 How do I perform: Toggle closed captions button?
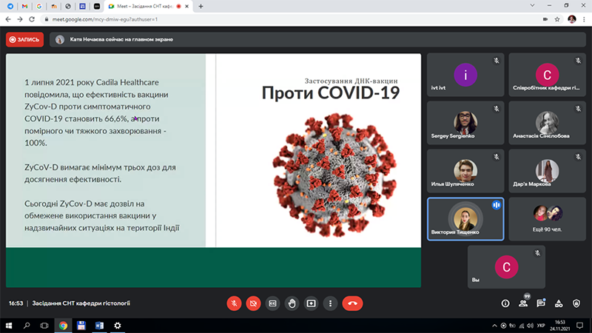click(272, 303)
